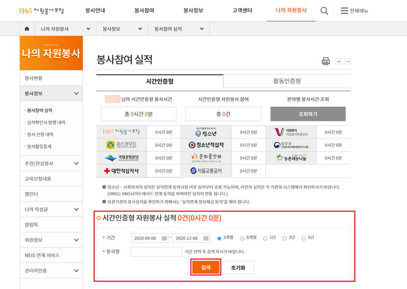Open 봉사 신청 내역 sidebar link
407x289 pixels.
coord(40,134)
